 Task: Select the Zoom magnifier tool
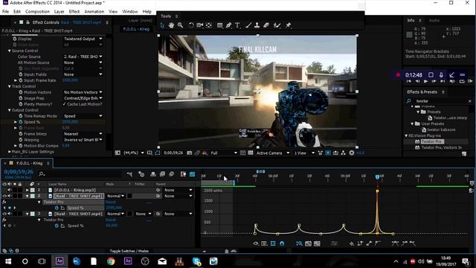(x=180, y=25)
